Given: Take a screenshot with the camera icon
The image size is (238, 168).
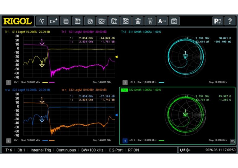Looking at the screenshot, I should tap(174, 21).
